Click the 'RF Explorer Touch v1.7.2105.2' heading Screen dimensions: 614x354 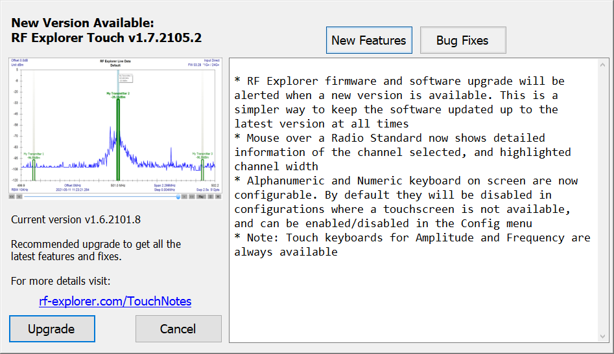pyautogui.click(x=106, y=38)
